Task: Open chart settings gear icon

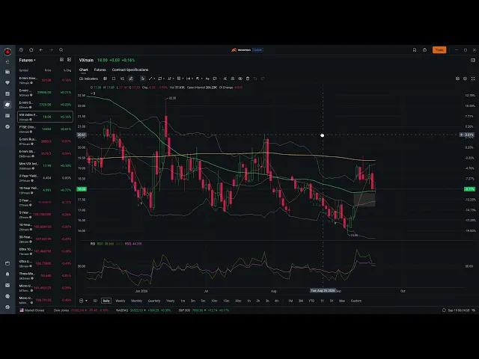Action: pyautogui.click(x=465, y=79)
